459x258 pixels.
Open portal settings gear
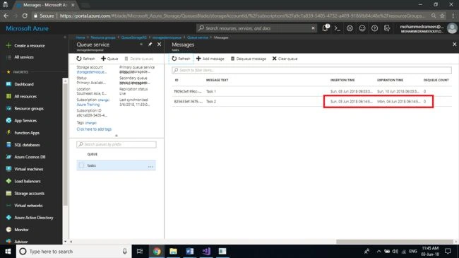(350, 28)
